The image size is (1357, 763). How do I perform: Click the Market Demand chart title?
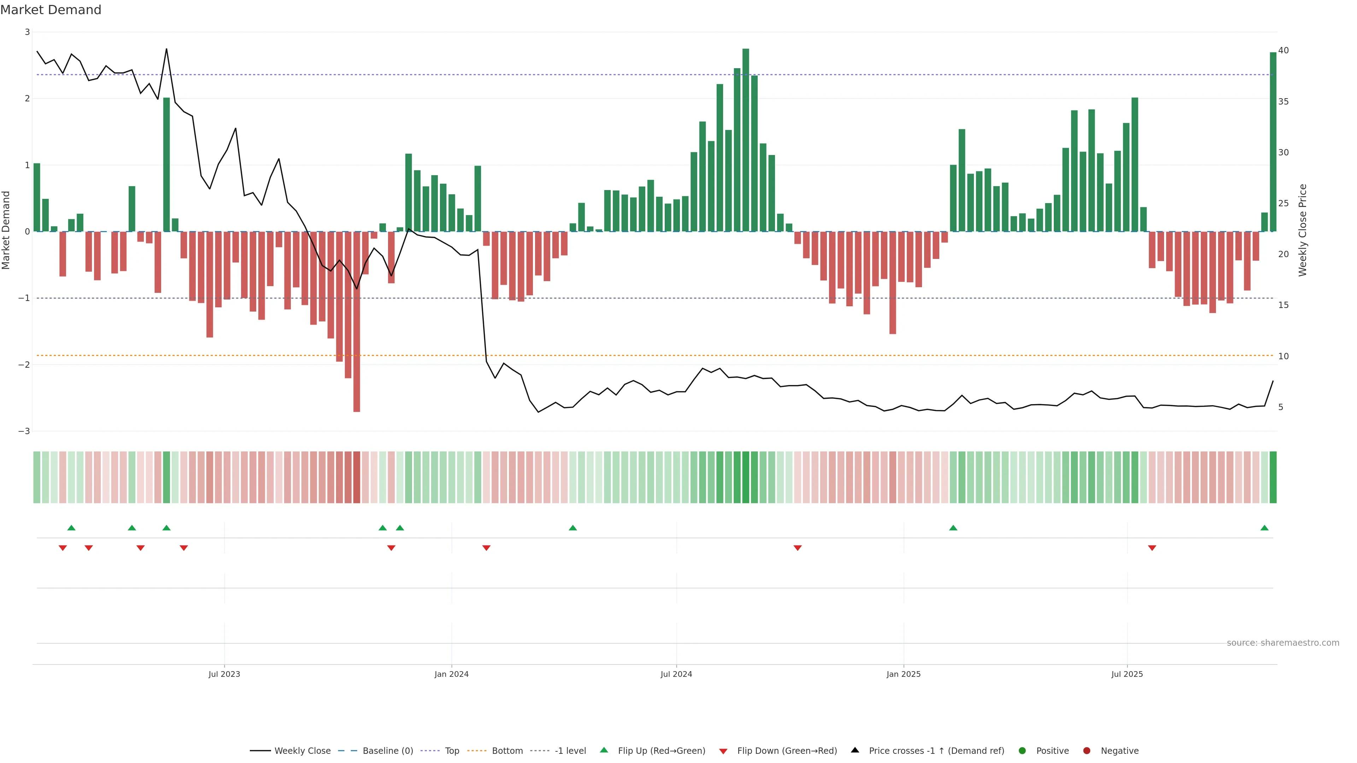pos(51,10)
